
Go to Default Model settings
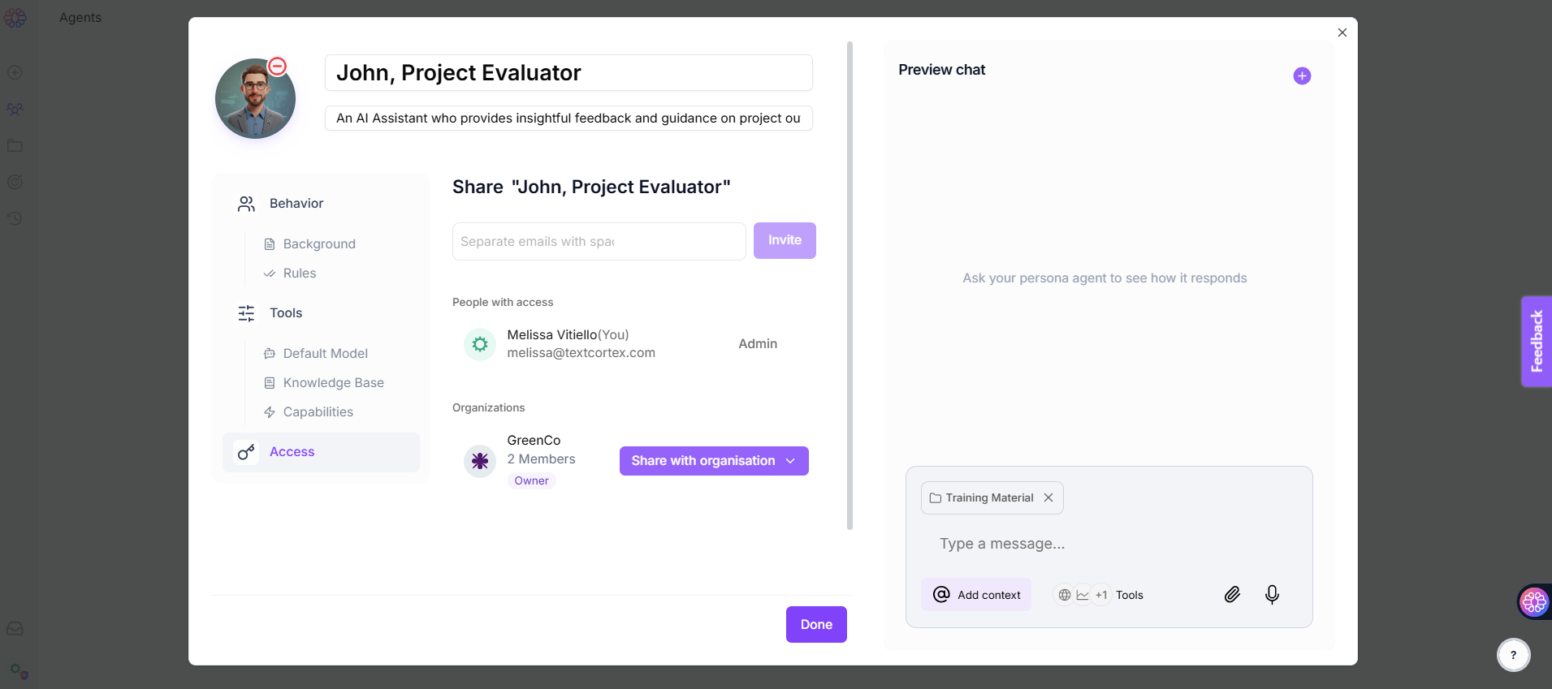click(x=325, y=354)
